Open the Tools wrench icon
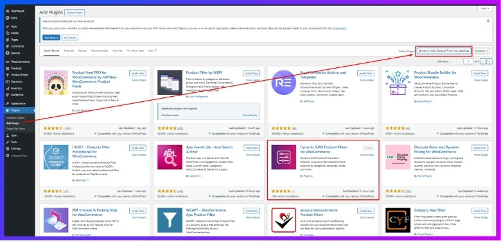The image size is (501, 241). click(7, 142)
